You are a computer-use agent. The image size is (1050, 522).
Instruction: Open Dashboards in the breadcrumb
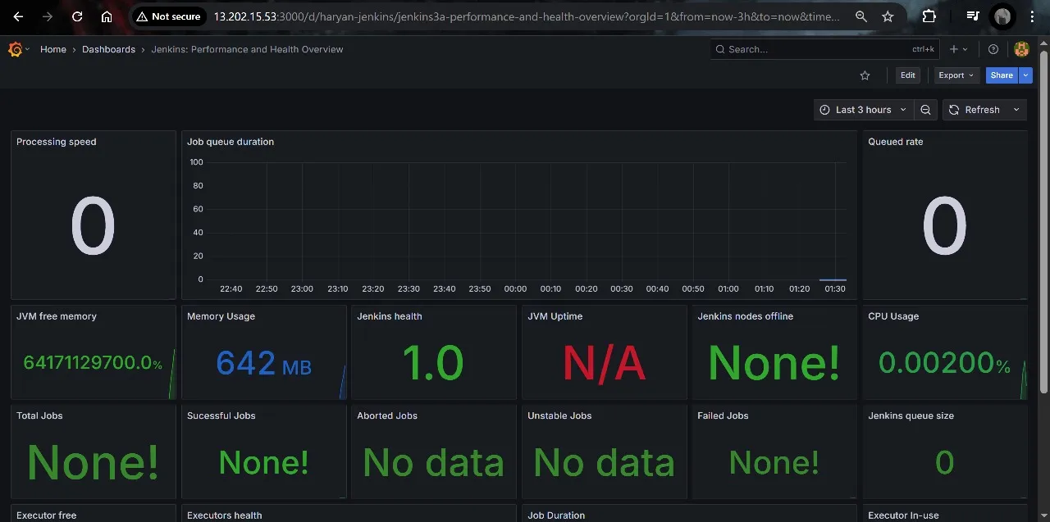tap(108, 49)
